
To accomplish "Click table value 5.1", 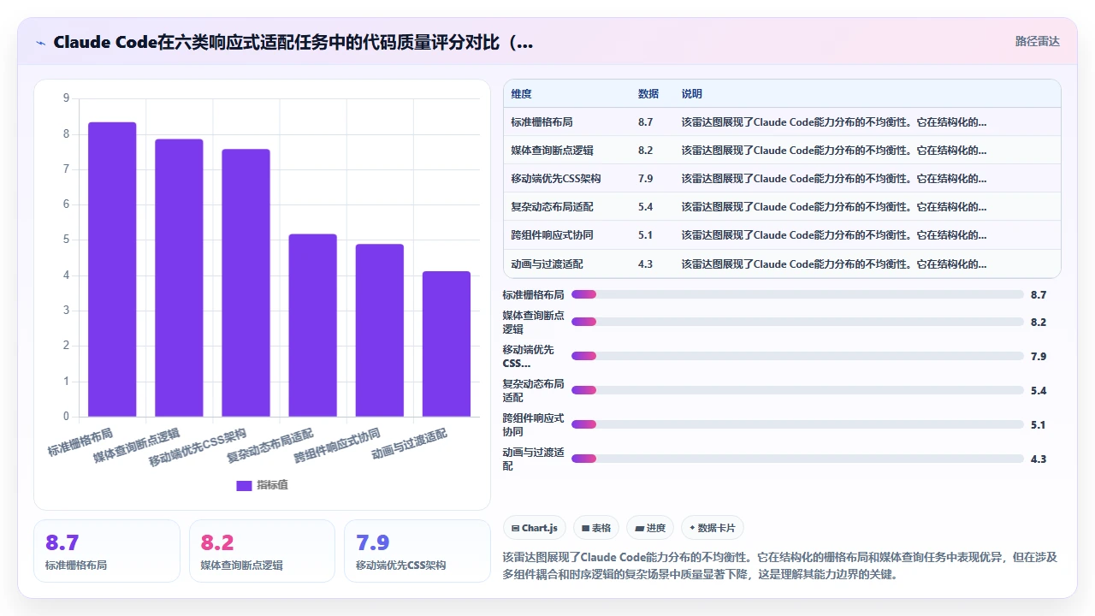I will click(x=645, y=235).
